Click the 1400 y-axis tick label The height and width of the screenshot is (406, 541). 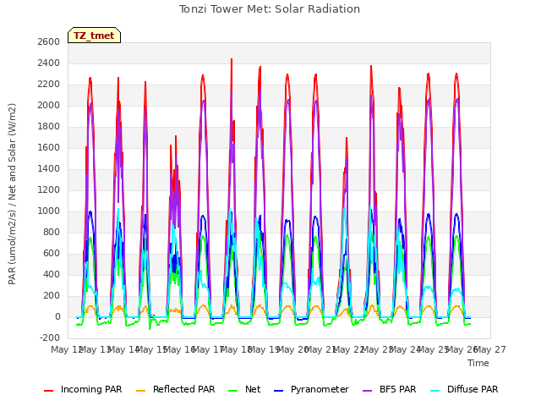point(49,169)
